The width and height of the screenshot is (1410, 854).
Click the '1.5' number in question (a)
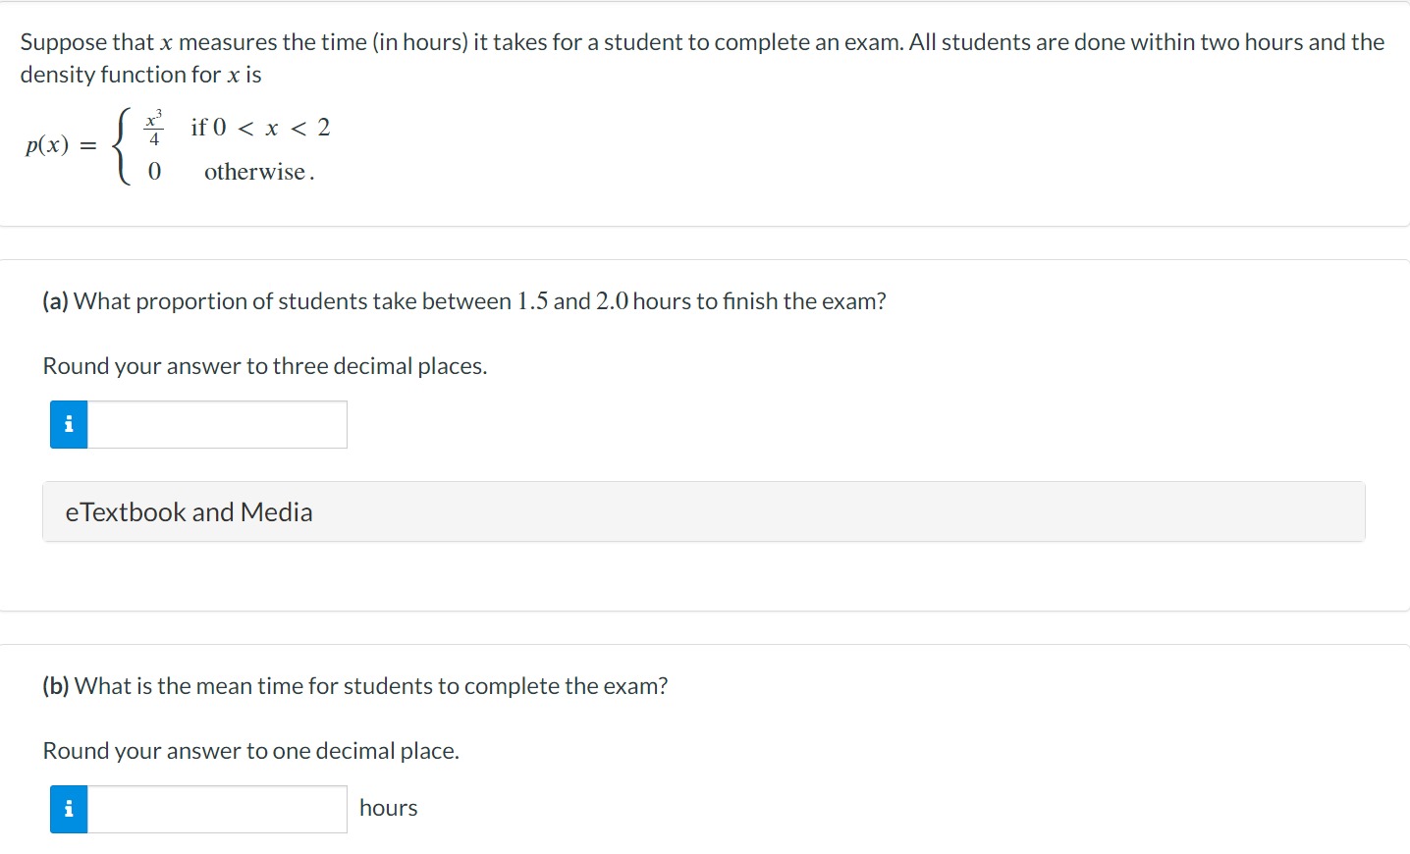coord(532,301)
